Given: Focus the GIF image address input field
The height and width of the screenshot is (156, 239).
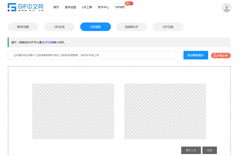Looking at the screenshot, I should coord(91,55).
